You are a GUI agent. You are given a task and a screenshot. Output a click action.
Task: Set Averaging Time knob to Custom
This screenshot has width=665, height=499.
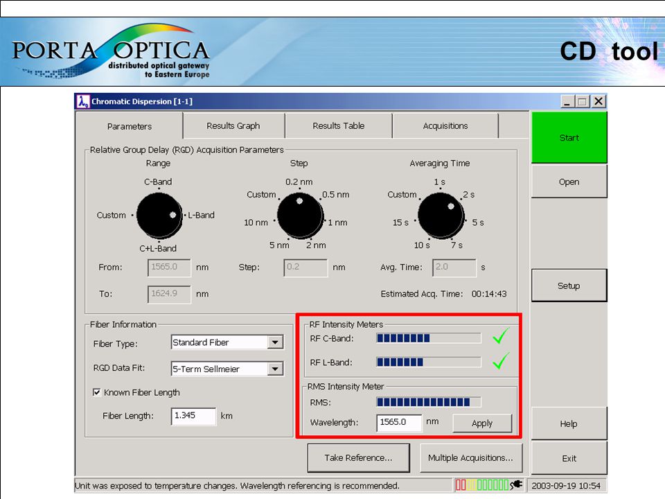pyautogui.click(x=402, y=194)
